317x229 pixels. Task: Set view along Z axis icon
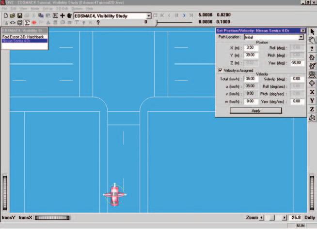pos(312,109)
